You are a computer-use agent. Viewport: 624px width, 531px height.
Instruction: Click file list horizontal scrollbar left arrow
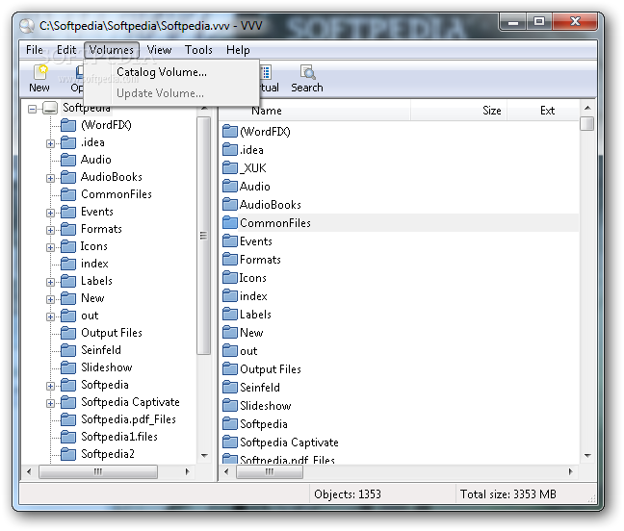coord(227,471)
